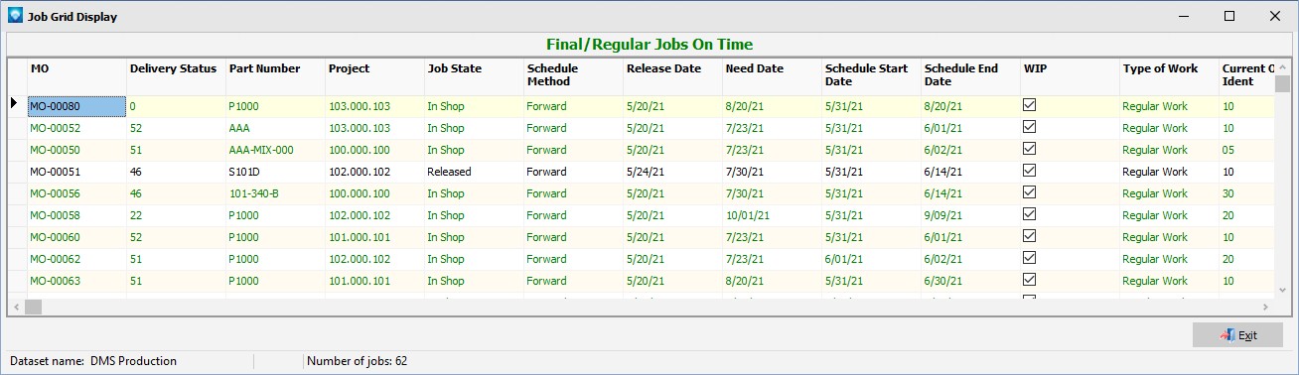Select the current row indicator arrow
Screen dimensions: 1299x375
14,102
